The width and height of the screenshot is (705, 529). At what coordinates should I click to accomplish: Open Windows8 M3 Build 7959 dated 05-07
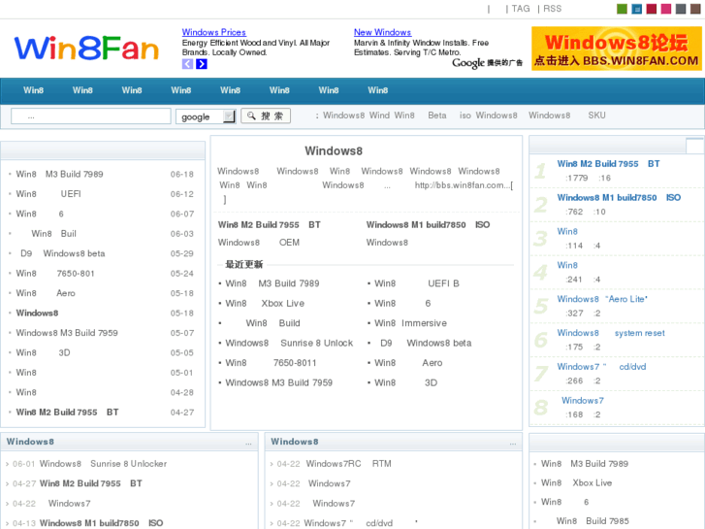pyautogui.click(x=67, y=333)
